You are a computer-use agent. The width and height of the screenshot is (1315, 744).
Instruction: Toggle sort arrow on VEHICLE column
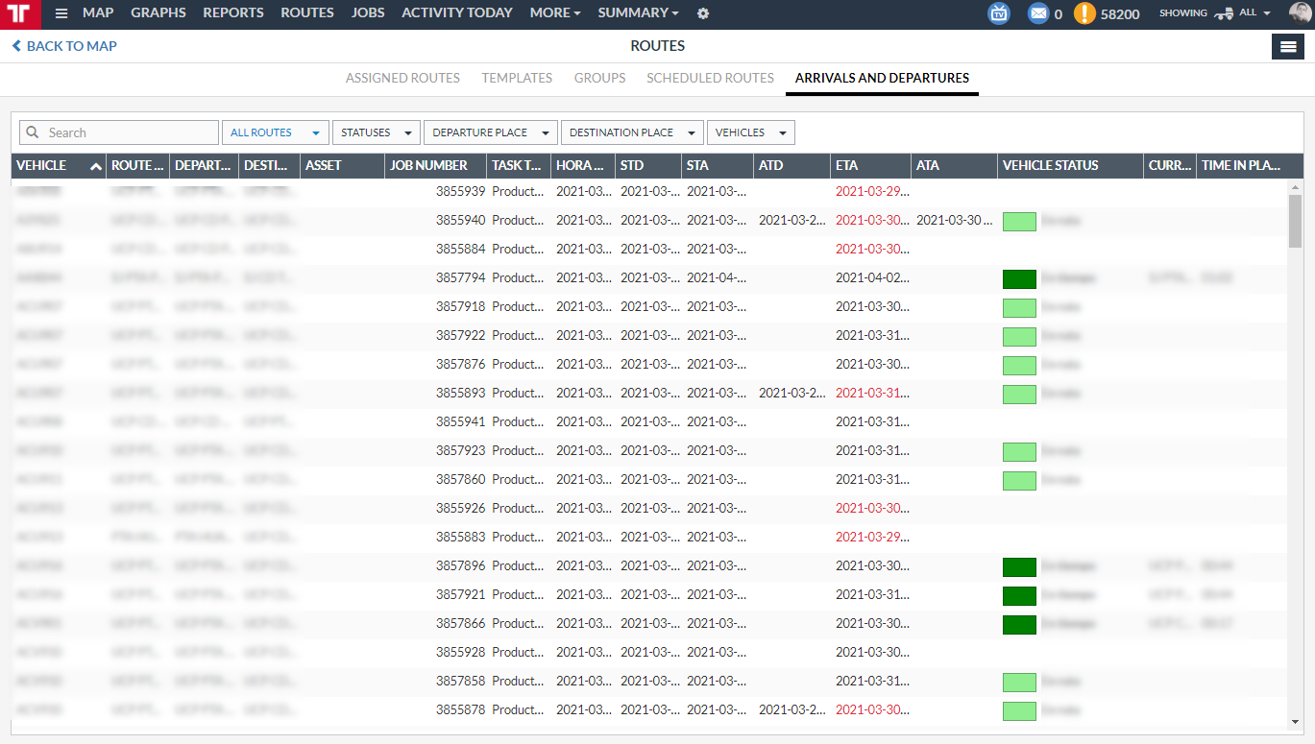95,166
